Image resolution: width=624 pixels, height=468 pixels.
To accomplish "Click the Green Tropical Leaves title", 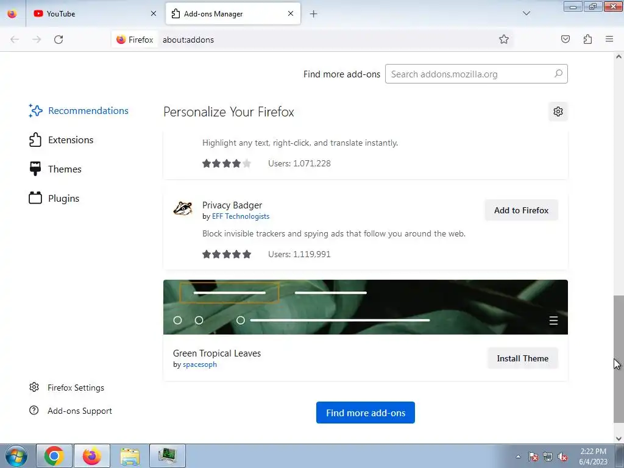I will [217, 353].
